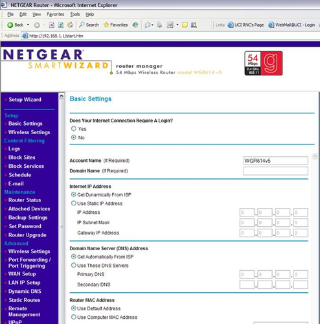Open the Help menu
The height and width of the screenshot is (324, 320).
(89, 14)
